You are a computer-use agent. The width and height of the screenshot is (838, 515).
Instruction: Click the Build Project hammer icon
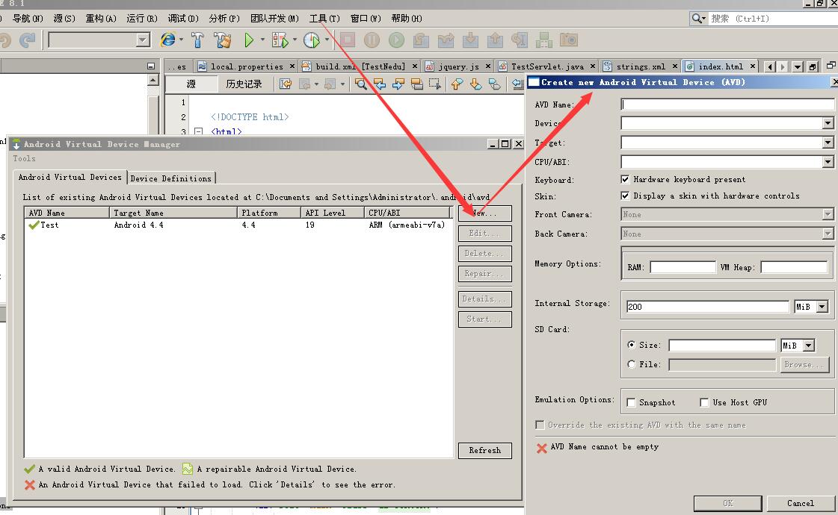click(197, 40)
